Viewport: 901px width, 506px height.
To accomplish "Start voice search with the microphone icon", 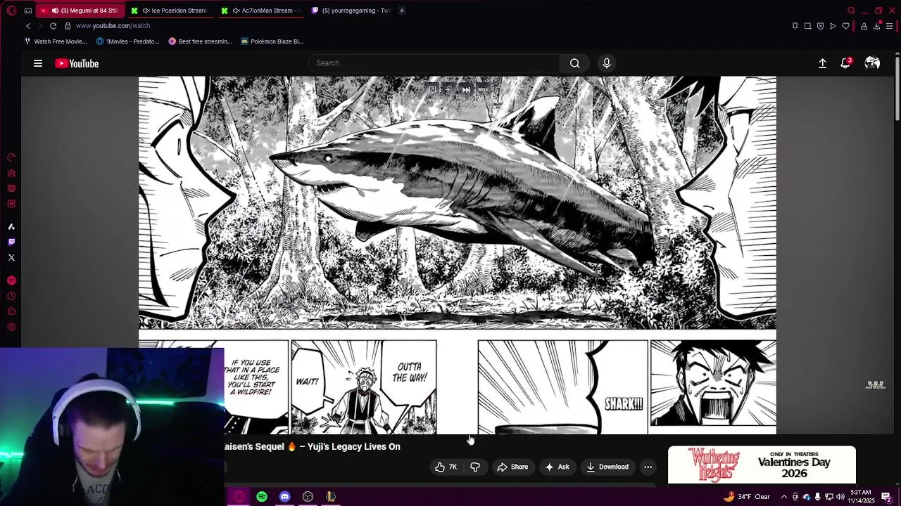I will 607,63.
